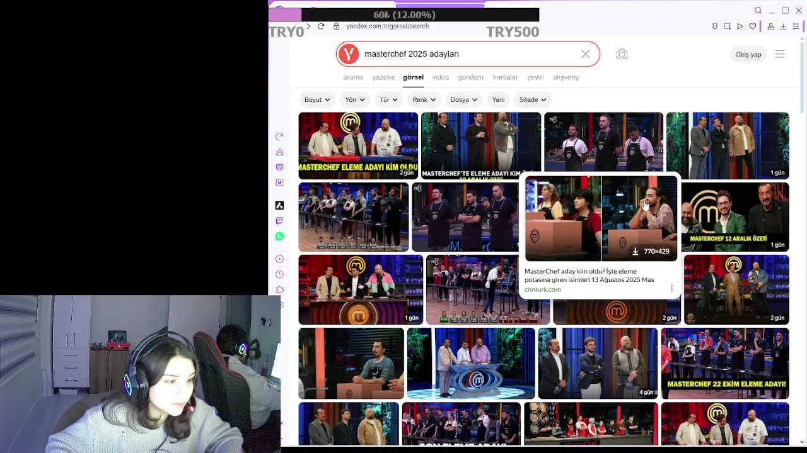
Task: Open the profile icon in the browser toolbar
Action: 770,26
